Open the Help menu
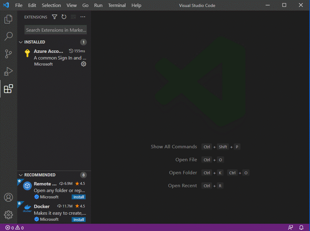310x231 pixels. click(136, 5)
